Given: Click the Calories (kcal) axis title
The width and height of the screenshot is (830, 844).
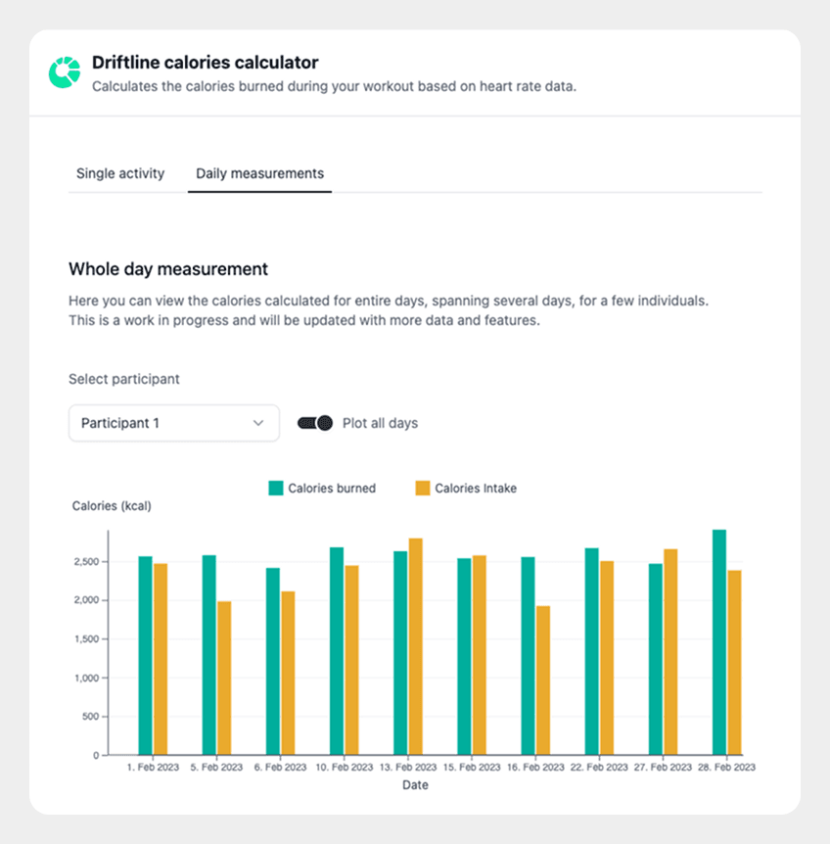Looking at the screenshot, I should point(111,505).
